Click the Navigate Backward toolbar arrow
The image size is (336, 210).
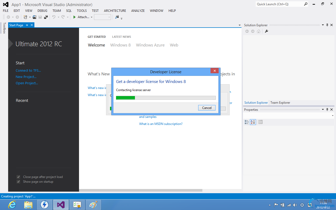tap(8, 17)
